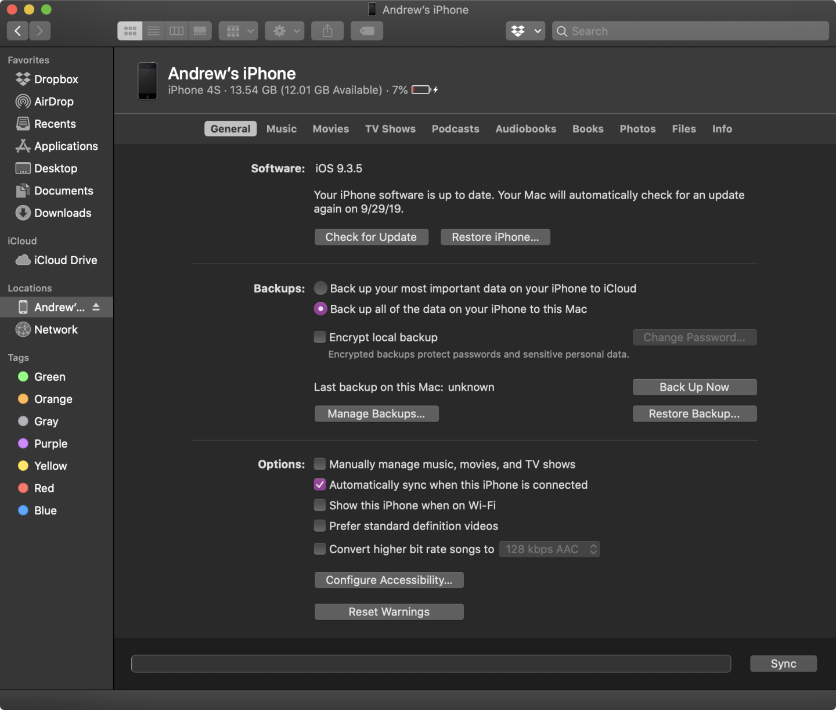836x710 pixels.
Task: Open the Dropbox toolbar dropdown
Action: [525, 31]
